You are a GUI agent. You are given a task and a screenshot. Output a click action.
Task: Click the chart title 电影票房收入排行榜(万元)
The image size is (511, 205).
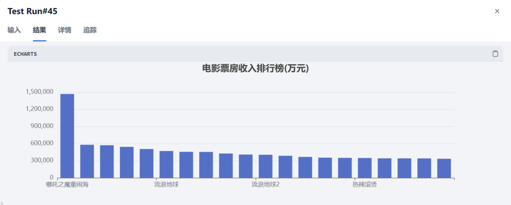coord(255,68)
